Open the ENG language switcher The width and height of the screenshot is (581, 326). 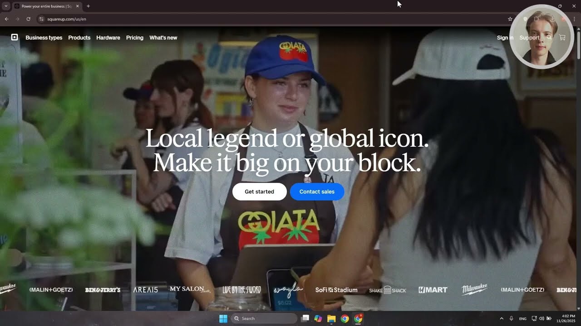[523, 319]
